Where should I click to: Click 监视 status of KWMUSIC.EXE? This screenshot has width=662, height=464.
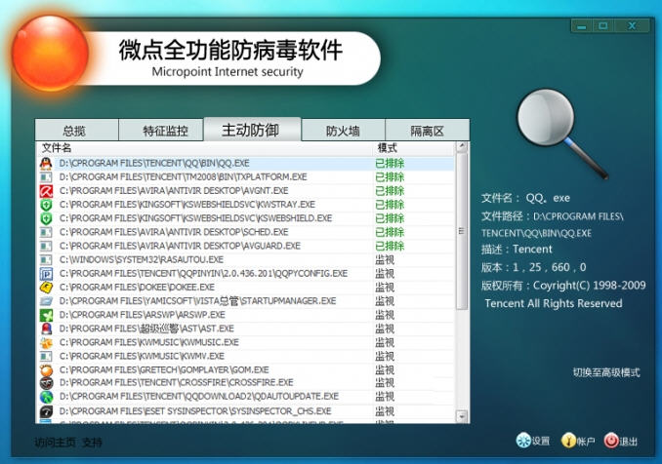coord(385,342)
